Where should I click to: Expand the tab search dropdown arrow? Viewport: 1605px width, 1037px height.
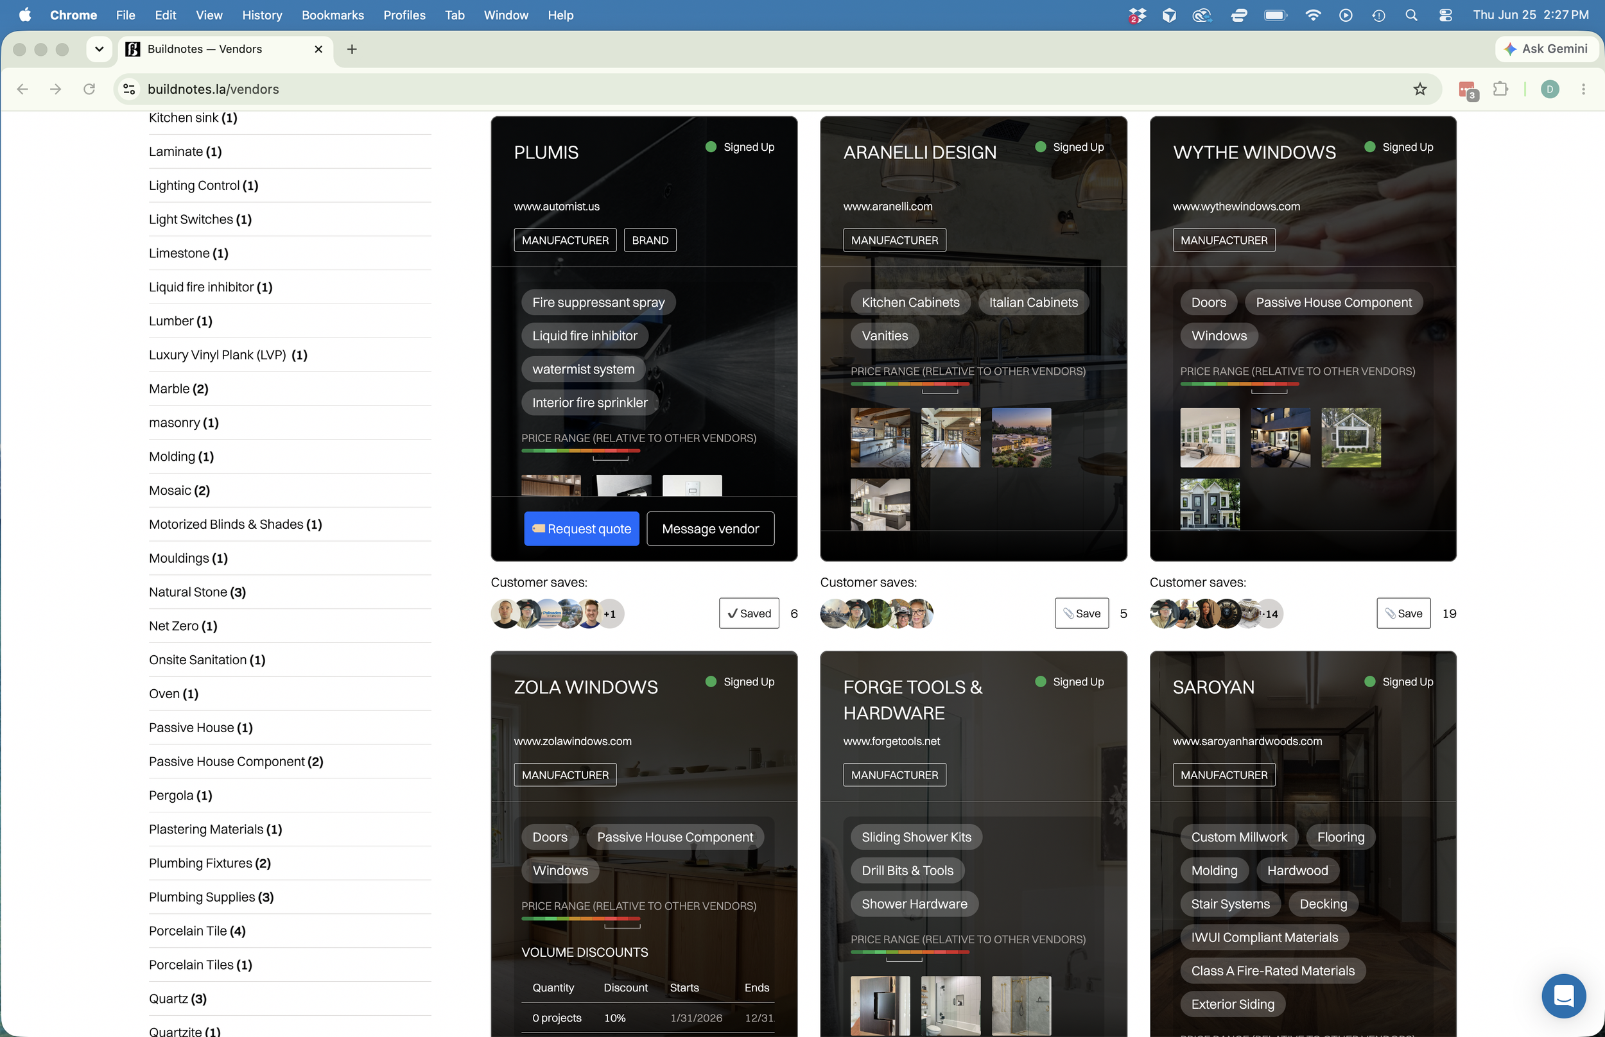pyautogui.click(x=99, y=49)
